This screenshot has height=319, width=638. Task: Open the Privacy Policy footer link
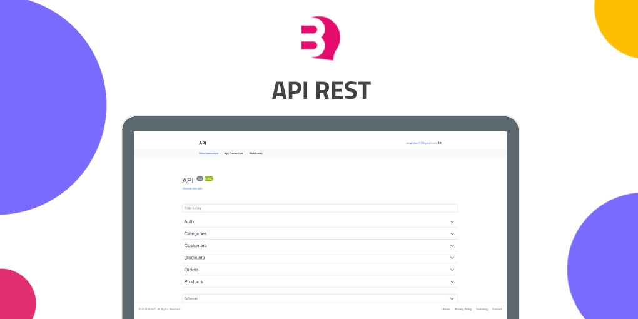(x=463, y=309)
